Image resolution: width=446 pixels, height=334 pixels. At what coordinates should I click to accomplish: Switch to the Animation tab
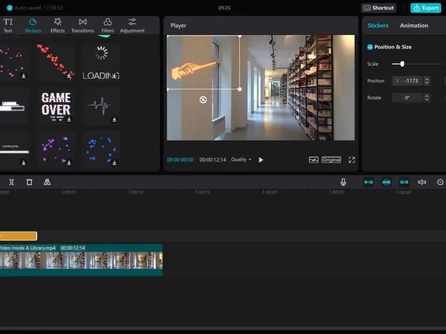pyautogui.click(x=414, y=26)
